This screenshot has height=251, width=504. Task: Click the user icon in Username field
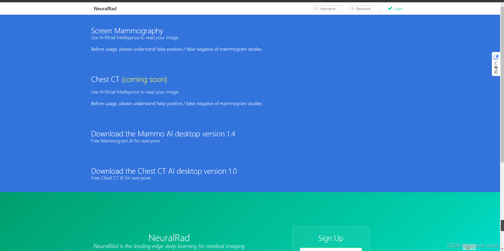[x=316, y=9]
